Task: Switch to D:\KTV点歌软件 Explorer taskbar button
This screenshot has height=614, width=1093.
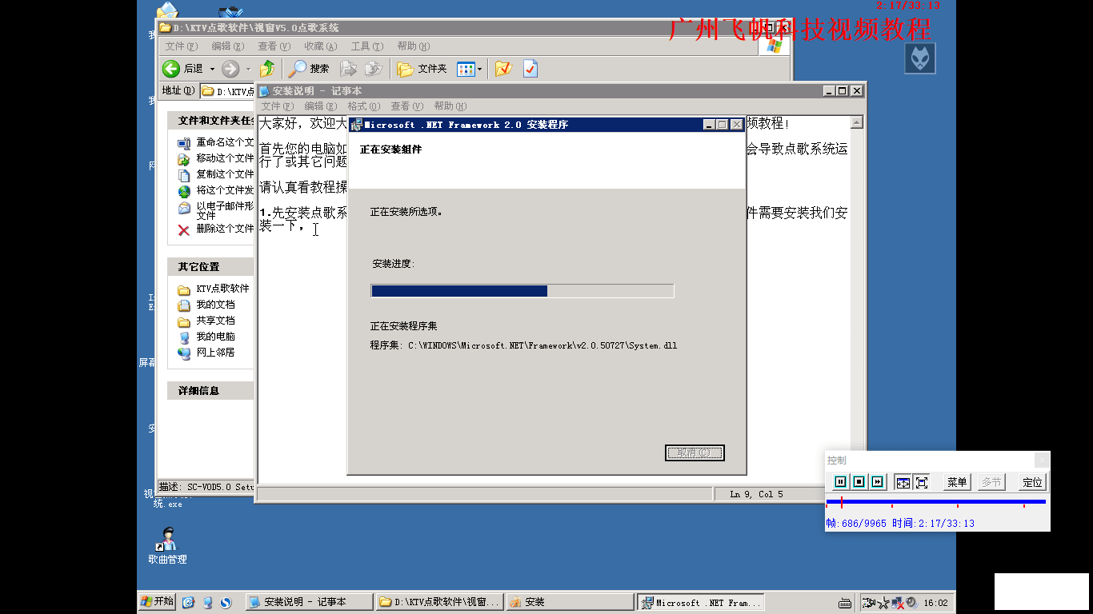Action: coord(439,602)
